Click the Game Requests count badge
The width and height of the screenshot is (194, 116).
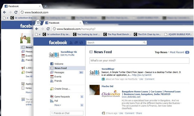click(82, 97)
